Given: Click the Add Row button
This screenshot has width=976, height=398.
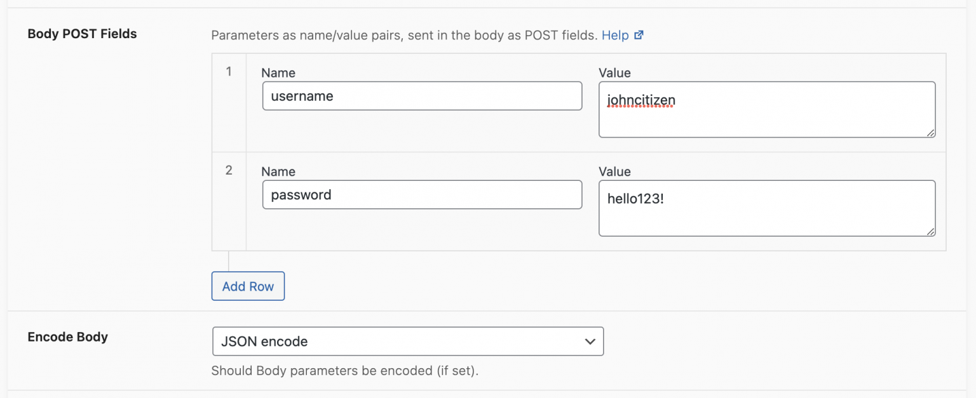Looking at the screenshot, I should pos(248,286).
